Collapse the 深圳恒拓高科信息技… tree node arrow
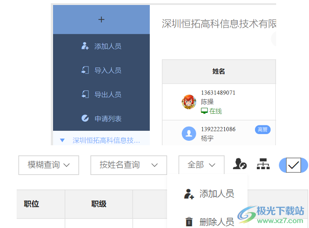The height and width of the screenshot is (228, 309). (62, 140)
